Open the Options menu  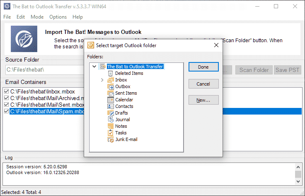pos(58,17)
